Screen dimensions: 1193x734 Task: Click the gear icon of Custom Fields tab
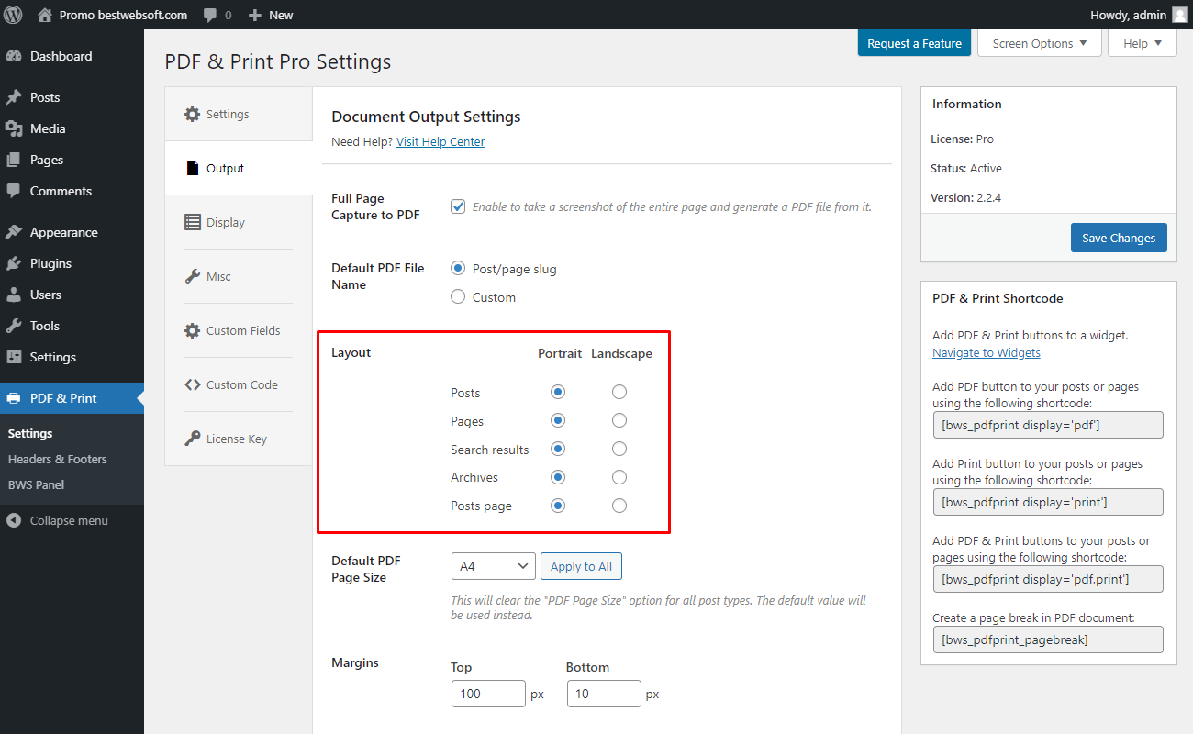pyautogui.click(x=192, y=330)
